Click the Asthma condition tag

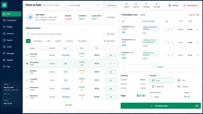click(x=82, y=19)
